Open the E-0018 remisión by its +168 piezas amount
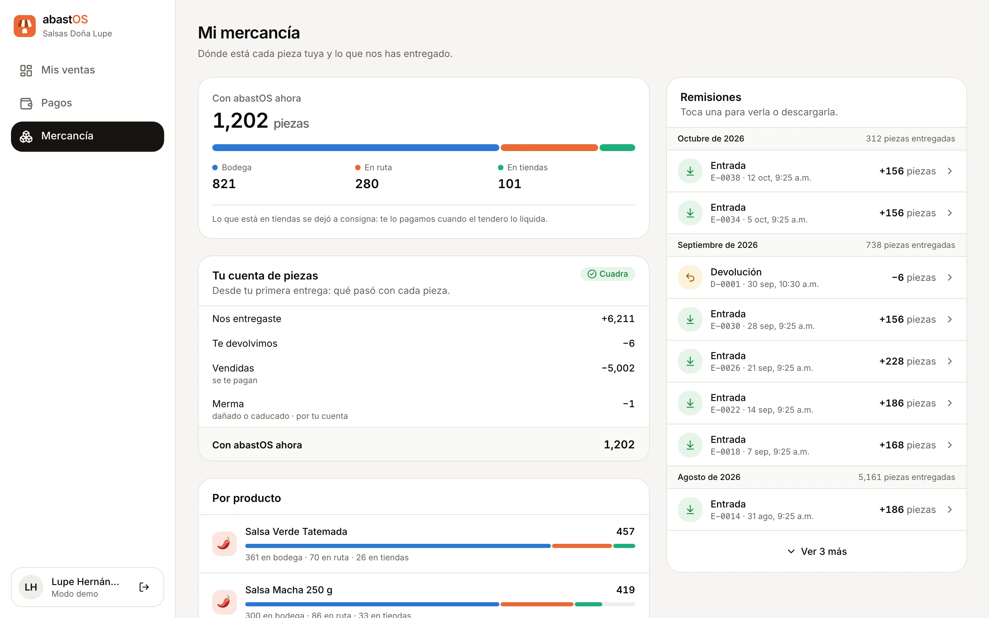This screenshot has height=618, width=989. click(907, 445)
